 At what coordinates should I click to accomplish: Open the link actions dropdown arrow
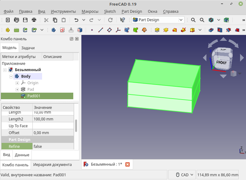coord(42,30)
